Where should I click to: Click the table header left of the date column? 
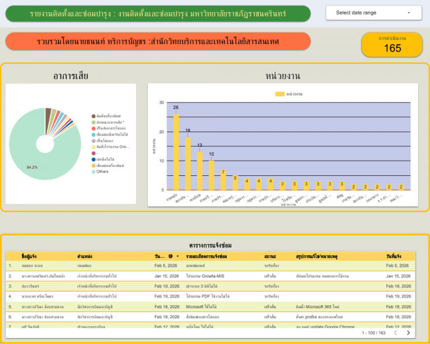tap(85, 257)
